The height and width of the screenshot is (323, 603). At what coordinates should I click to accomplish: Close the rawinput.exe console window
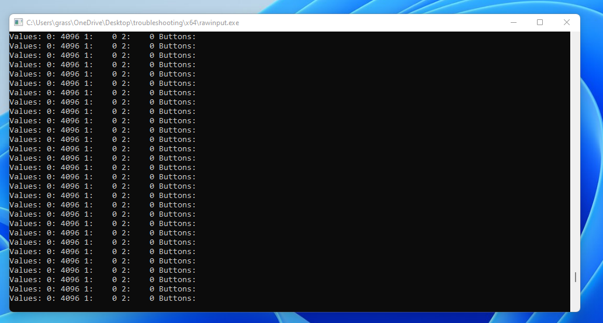click(x=566, y=22)
